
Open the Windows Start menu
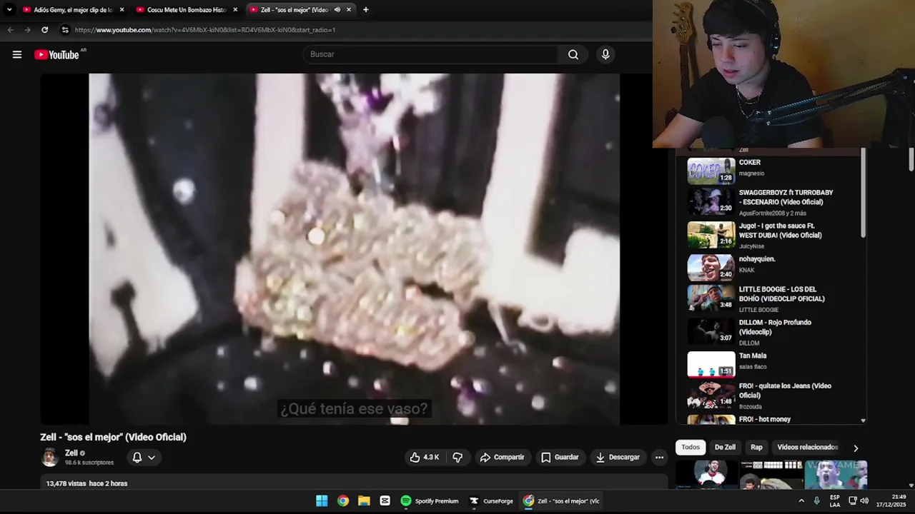click(322, 500)
